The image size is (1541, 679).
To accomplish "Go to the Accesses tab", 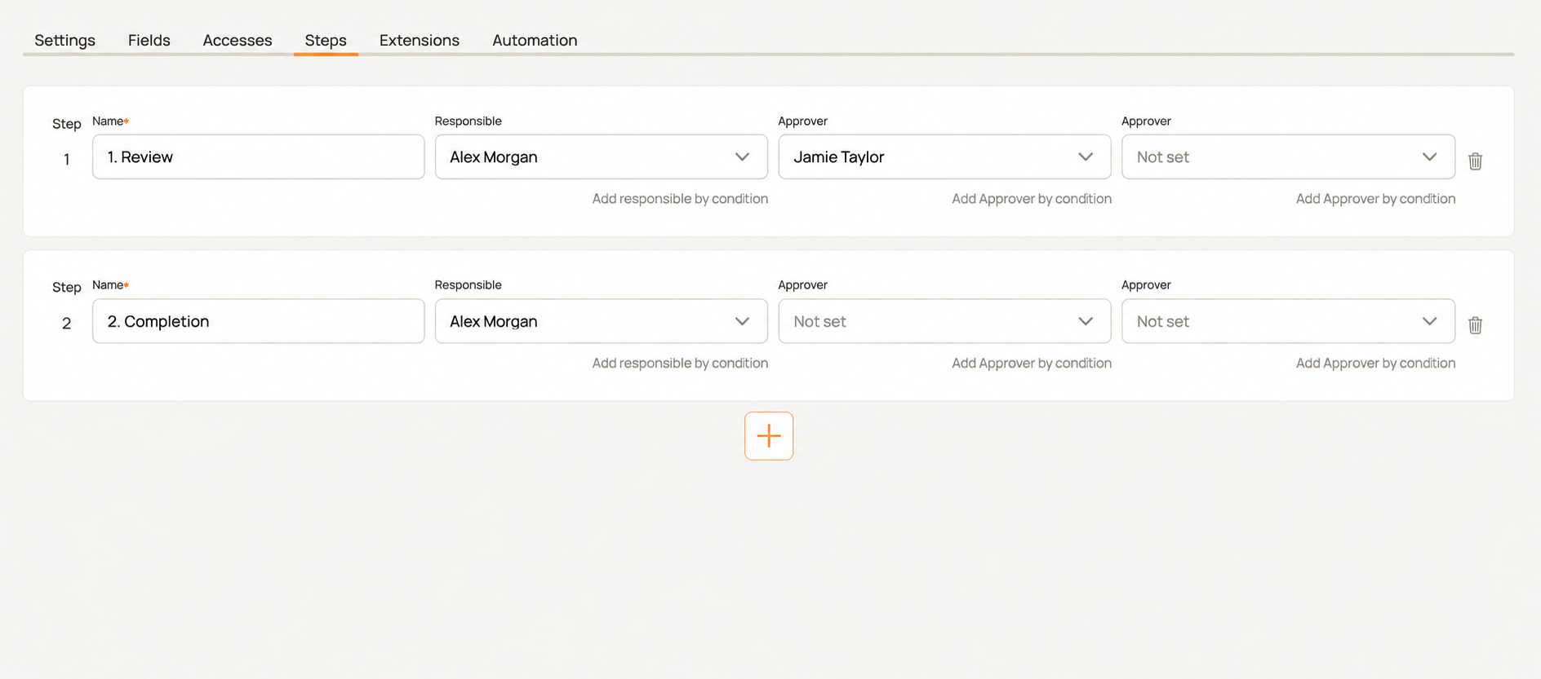I will pyautogui.click(x=238, y=40).
